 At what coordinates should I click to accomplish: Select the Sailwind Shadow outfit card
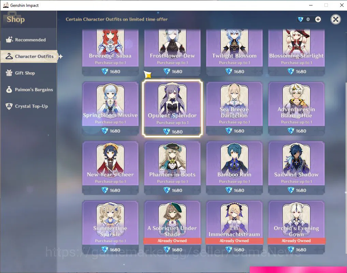click(296, 168)
